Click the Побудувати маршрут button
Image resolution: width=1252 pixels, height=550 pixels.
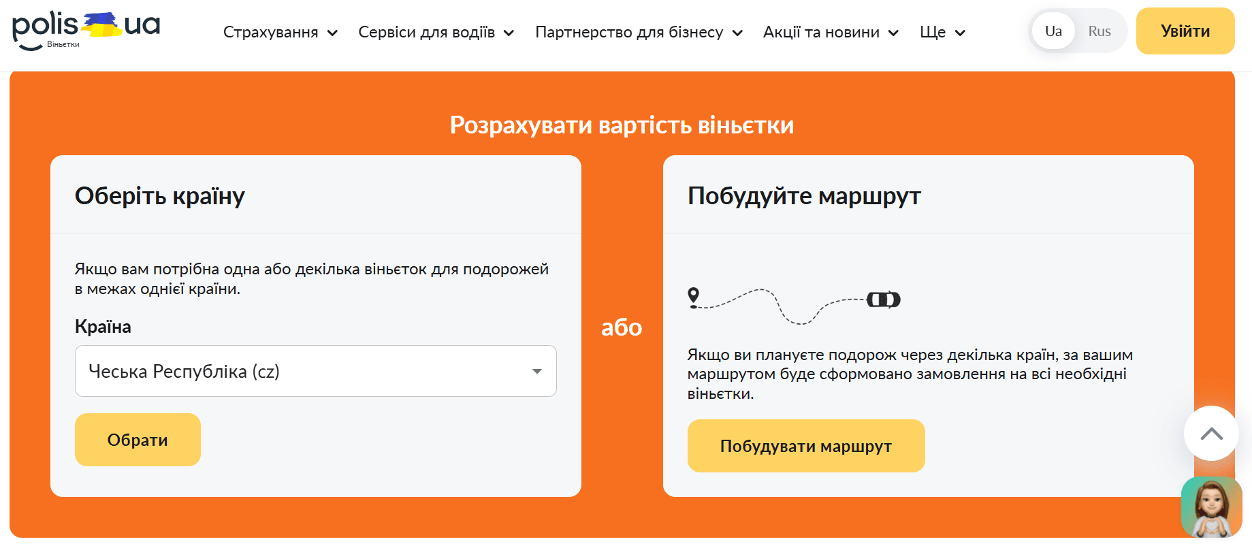[805, 446]
